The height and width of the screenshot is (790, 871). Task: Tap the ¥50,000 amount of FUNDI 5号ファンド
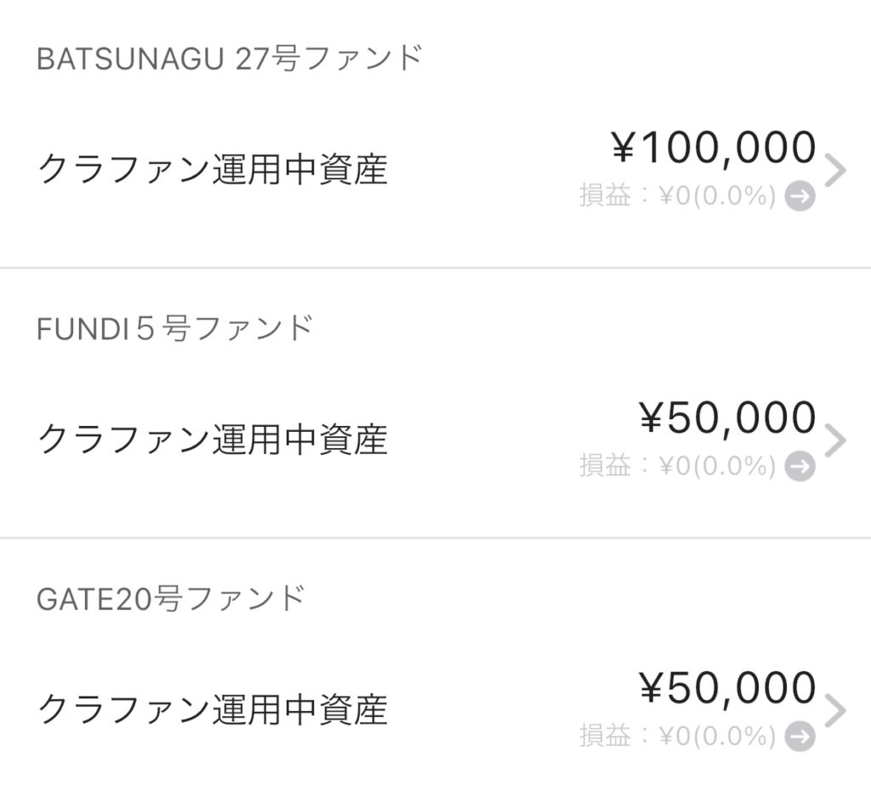tap(727, 418)
